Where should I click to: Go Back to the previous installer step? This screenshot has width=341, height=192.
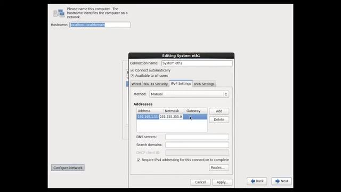[257, 181]
